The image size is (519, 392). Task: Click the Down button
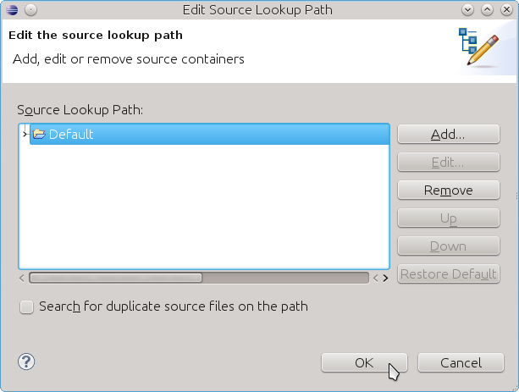coord(448,246)
